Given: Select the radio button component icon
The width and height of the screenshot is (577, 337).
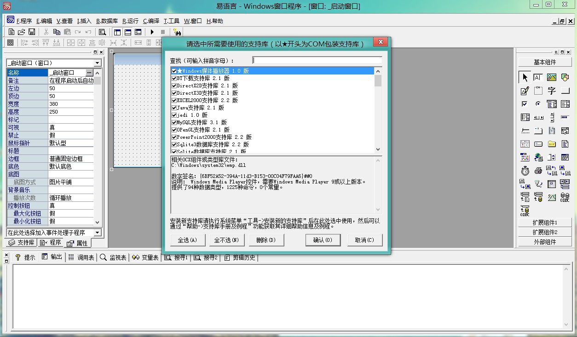Looking at the screenshot, I should [538, 104].
